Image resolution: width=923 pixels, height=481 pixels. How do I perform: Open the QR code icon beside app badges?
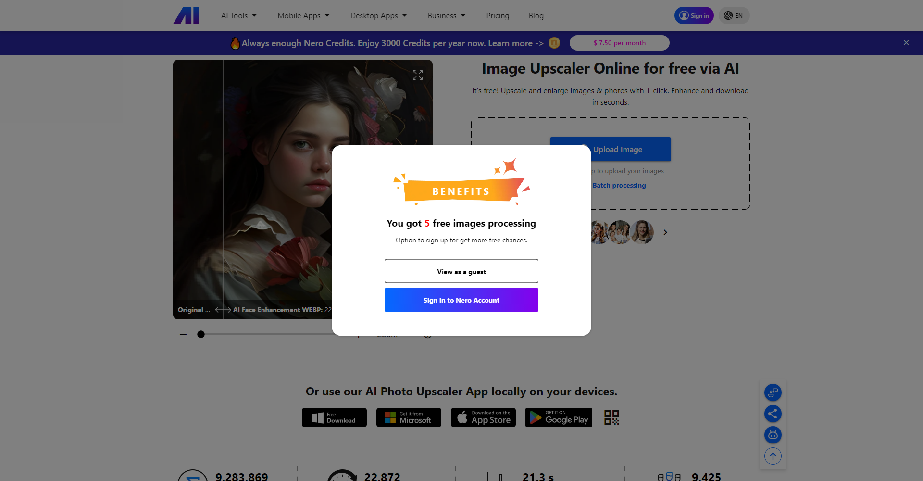[x=611, y=417]
